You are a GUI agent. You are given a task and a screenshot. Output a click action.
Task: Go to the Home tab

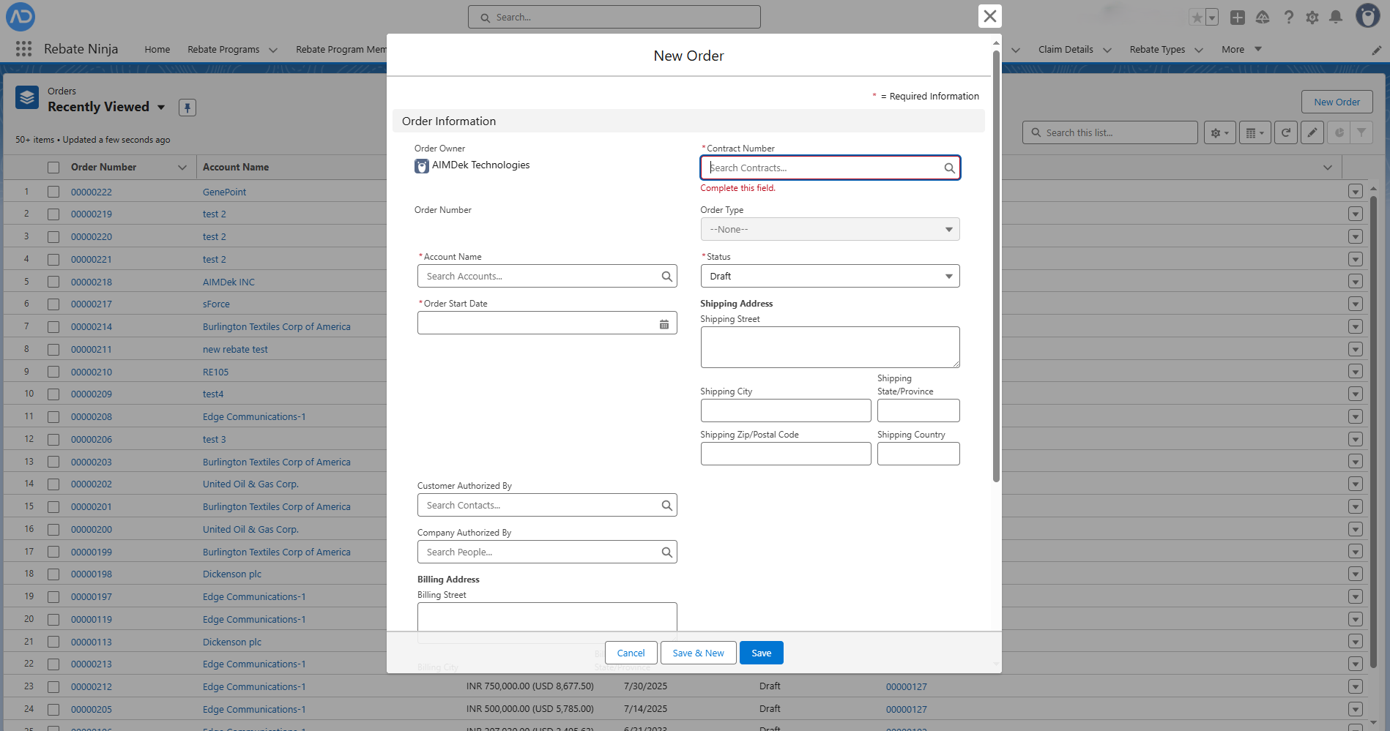tap(157, 50)
